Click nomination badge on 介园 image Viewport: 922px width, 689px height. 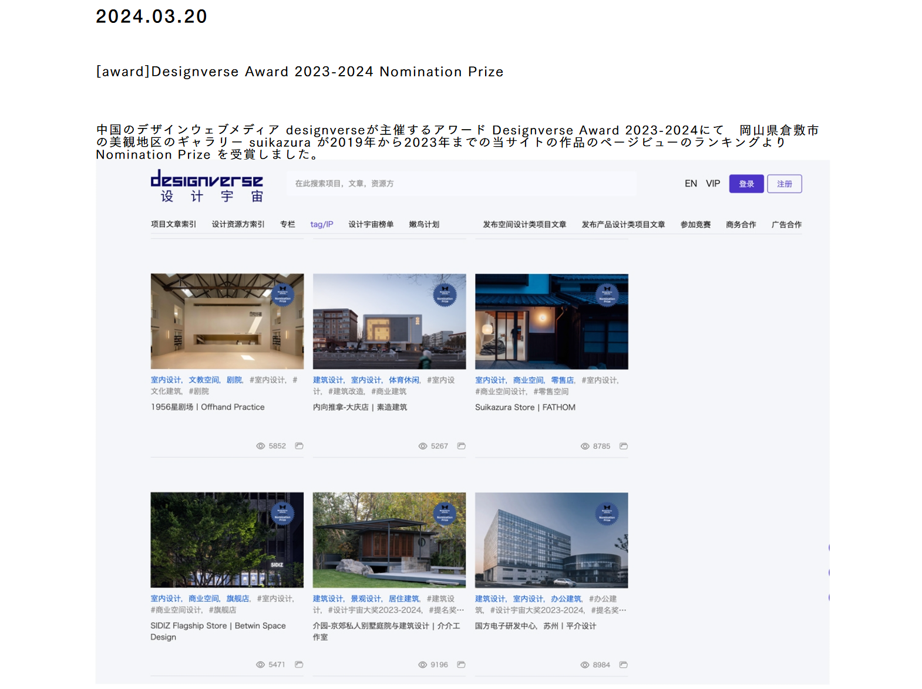(445, 514)
